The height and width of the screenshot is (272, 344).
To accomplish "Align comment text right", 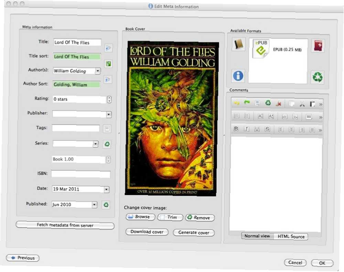I will click(x=302, y=130).
